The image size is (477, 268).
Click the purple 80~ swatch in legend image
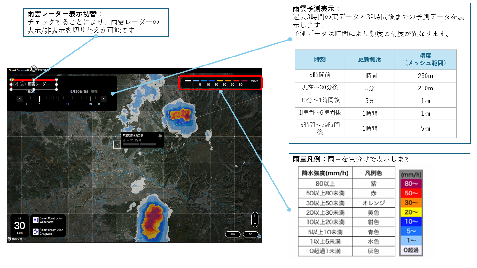411,183
